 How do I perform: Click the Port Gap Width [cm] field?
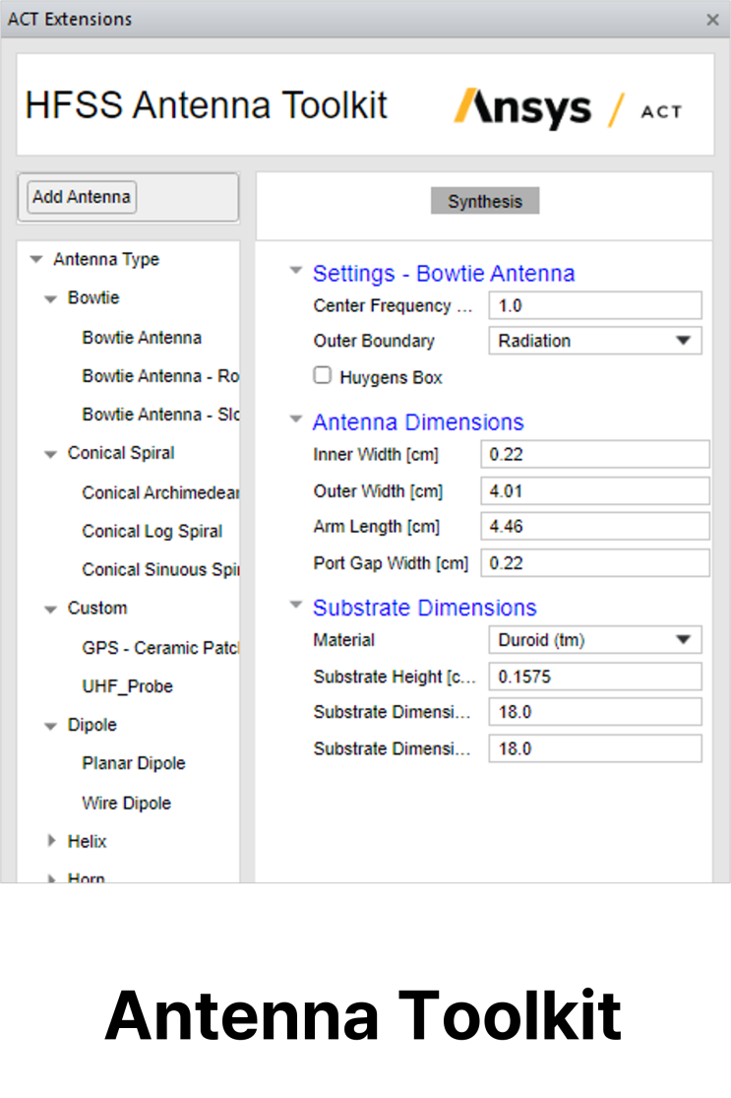(x=594, y=563)
